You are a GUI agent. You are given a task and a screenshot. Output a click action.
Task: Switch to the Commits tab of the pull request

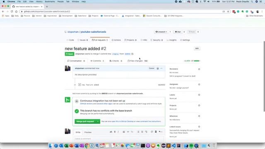[x=97, y=61]
